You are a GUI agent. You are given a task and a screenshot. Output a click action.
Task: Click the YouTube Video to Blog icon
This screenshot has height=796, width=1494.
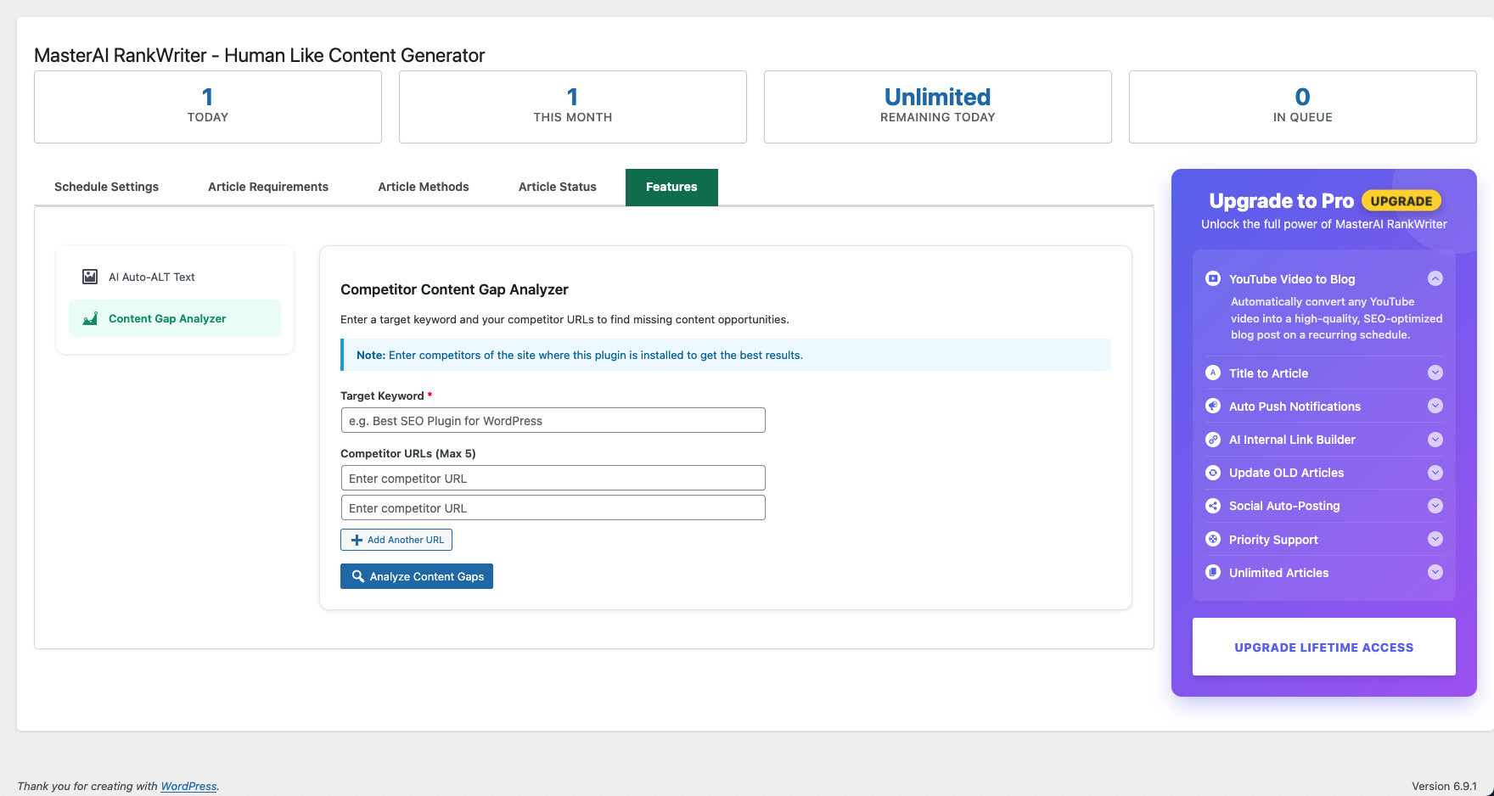(x=1213, y=278)
